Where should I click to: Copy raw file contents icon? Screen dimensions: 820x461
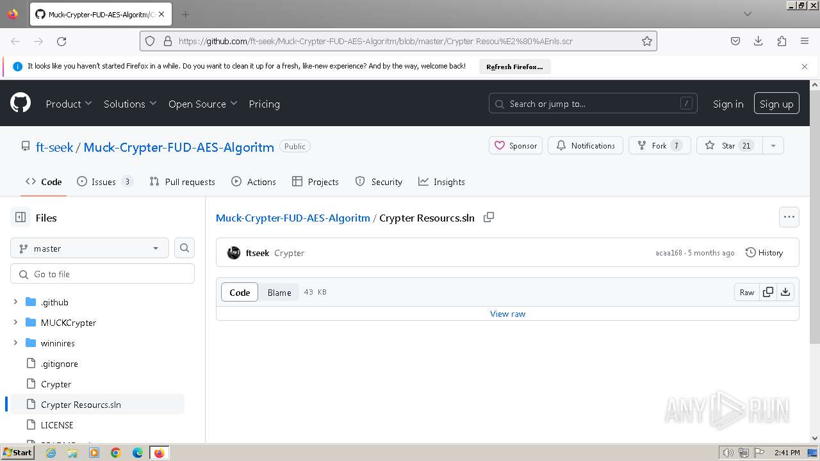[x=768, y=292]
